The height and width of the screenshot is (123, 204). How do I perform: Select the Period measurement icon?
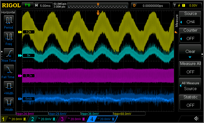point(9,20)
